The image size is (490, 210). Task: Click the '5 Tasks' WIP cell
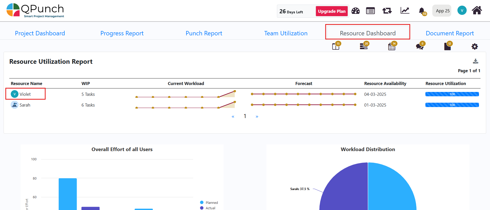click(x=88, y=94)
